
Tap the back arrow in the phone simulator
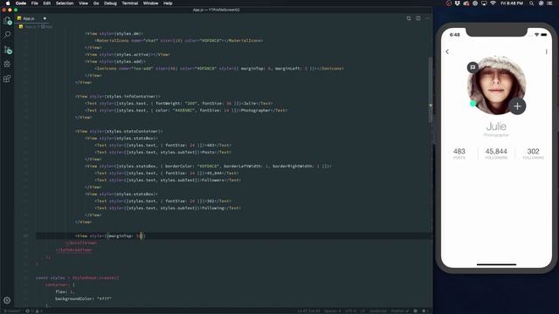[447, 51]
